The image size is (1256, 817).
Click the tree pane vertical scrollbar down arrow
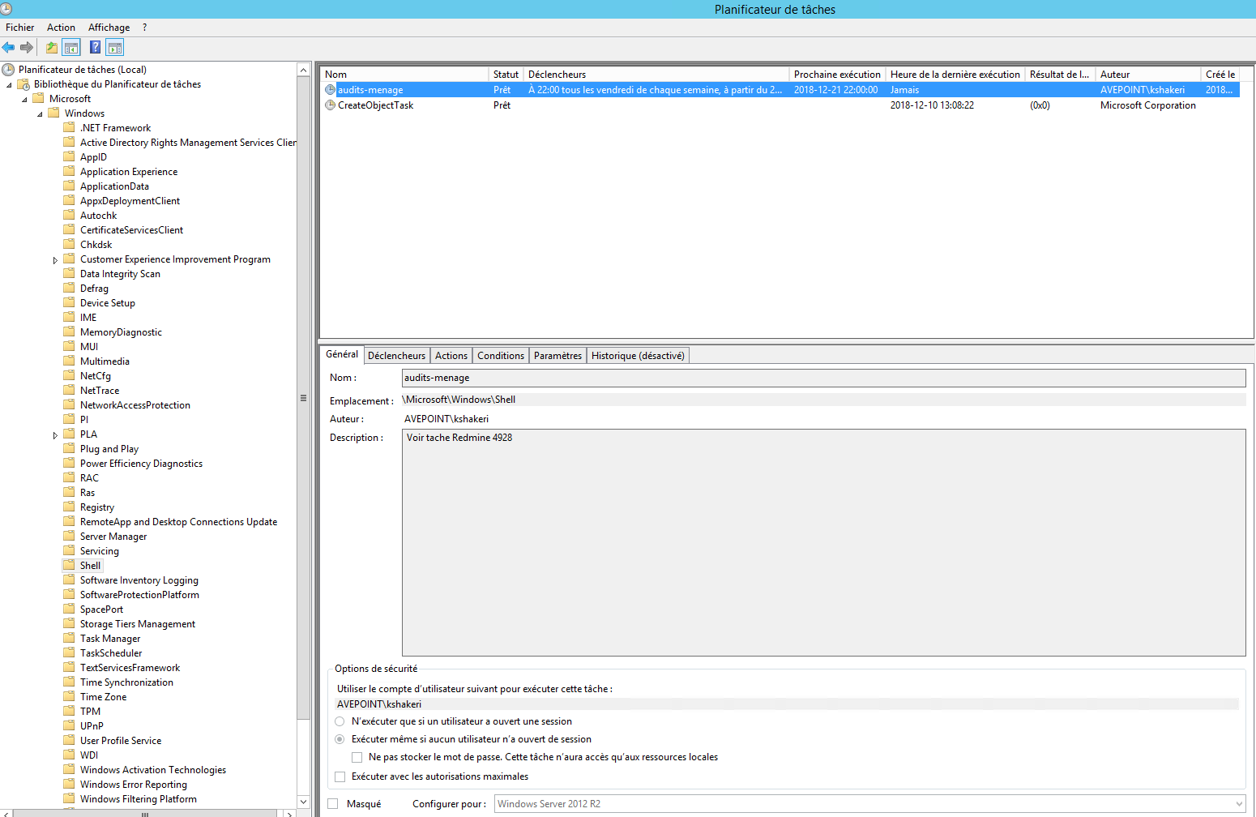304,802
